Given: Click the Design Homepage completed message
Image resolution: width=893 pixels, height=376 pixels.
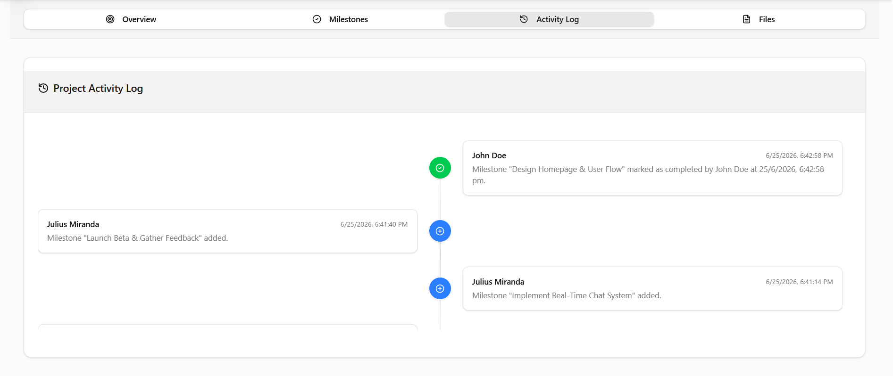Looking at the screenshot, I should pyautogui.click(x=648, y=175).
